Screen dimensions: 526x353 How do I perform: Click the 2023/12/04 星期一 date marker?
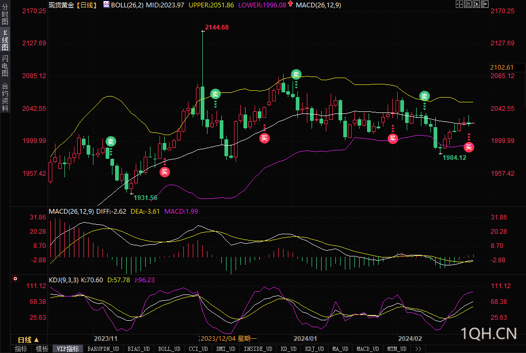[228, 339]
